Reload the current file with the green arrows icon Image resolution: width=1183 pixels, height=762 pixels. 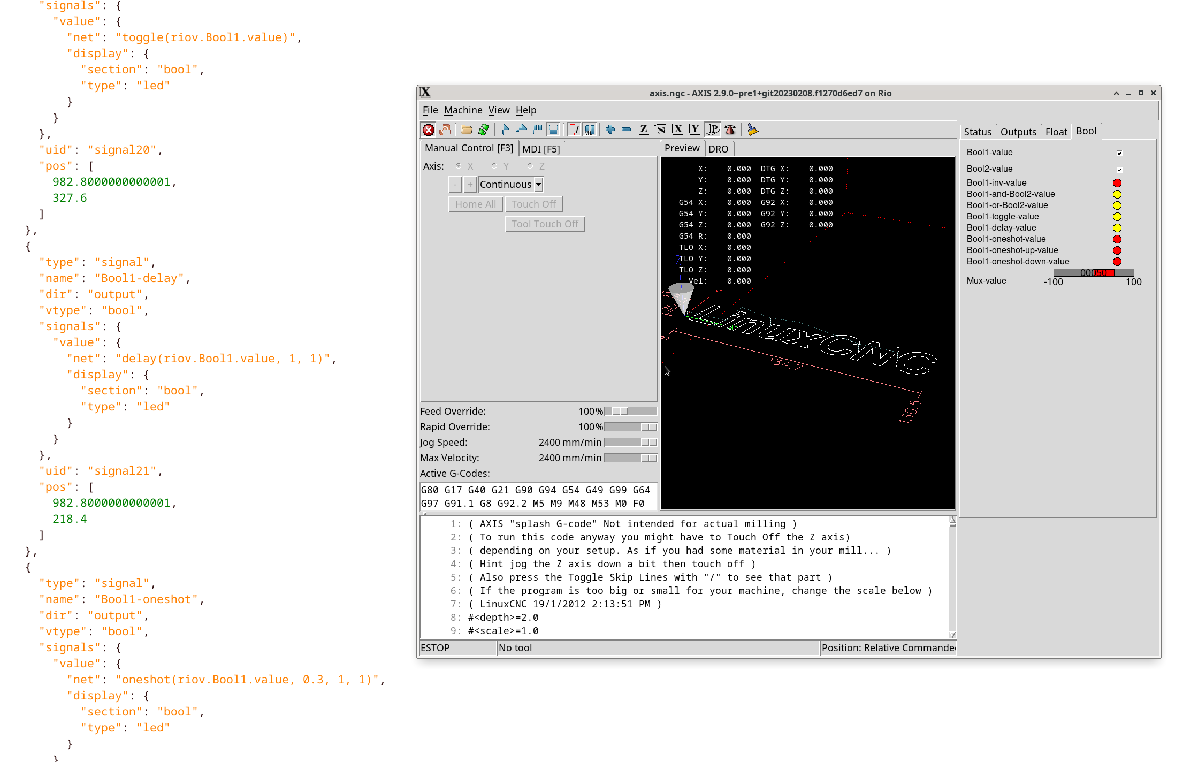[484, 129]
